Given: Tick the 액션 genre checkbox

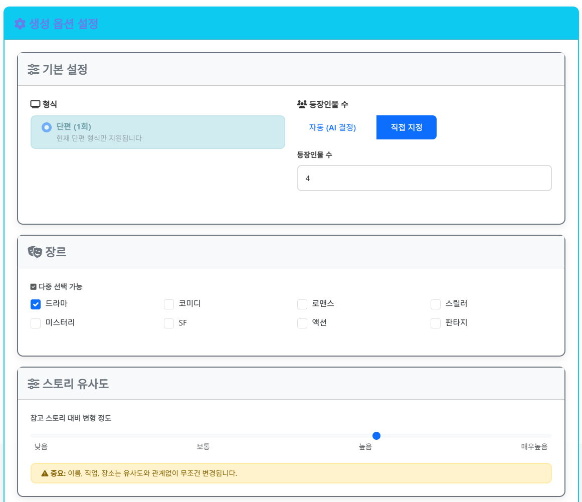Looking at the screenshot, I should coord(302,323).
